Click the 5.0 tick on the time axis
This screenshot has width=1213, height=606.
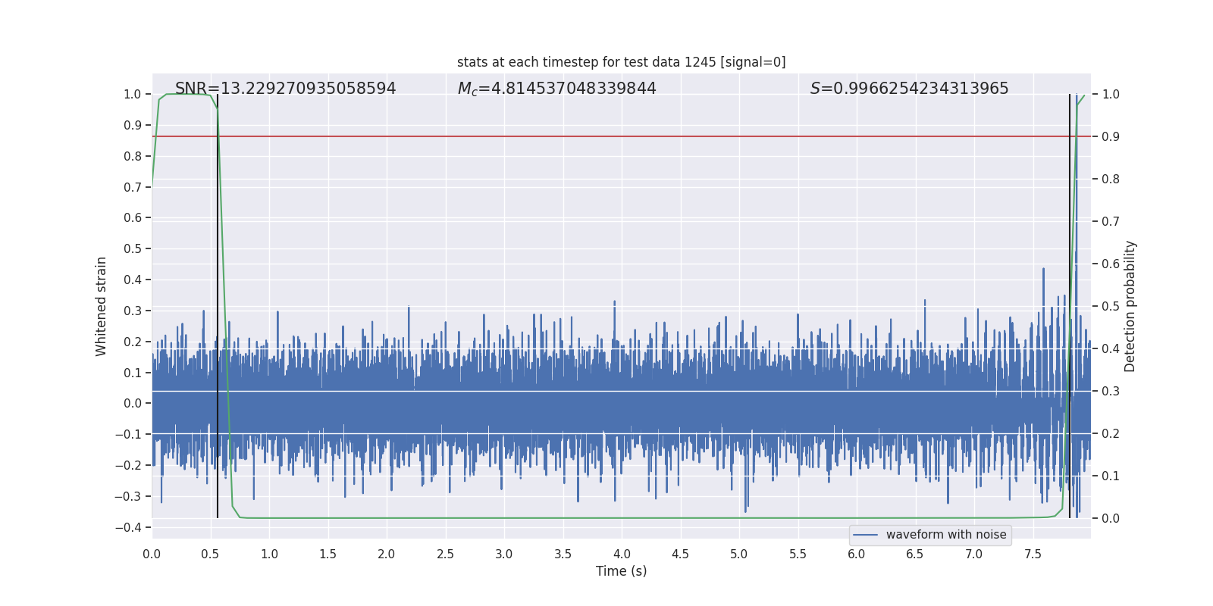click(x=739, y=554)
